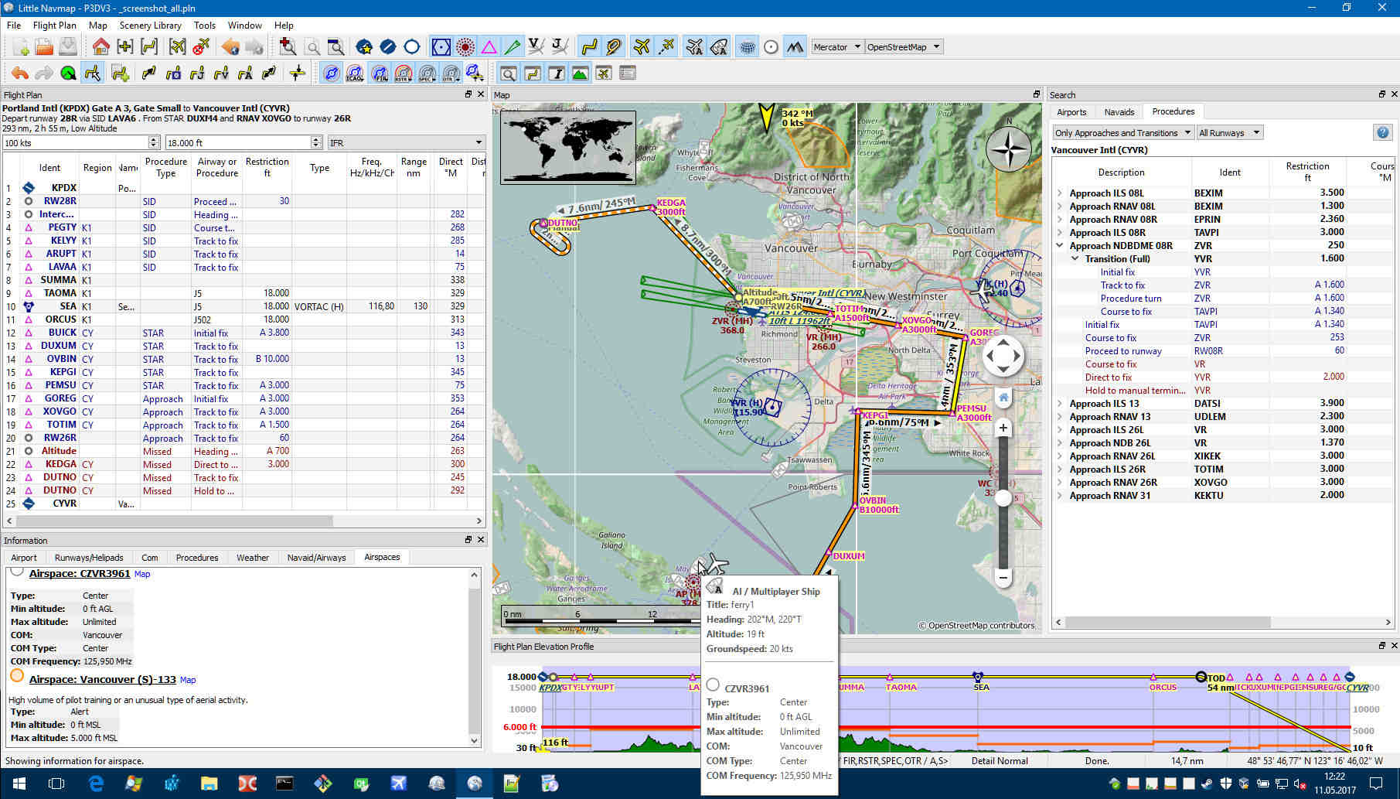Open a flight plan with the folder icon
1400x799 pixels.
pos(44,47)
